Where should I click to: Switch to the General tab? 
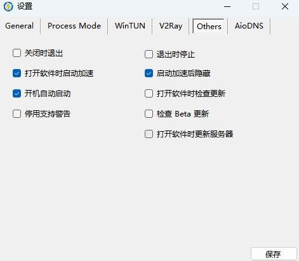coord(19,26)
